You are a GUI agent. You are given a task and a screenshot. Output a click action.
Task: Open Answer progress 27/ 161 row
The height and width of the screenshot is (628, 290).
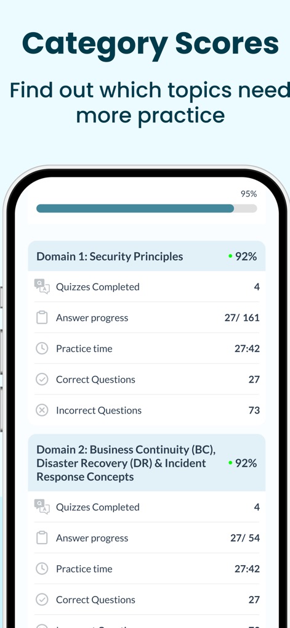(147, 317)
